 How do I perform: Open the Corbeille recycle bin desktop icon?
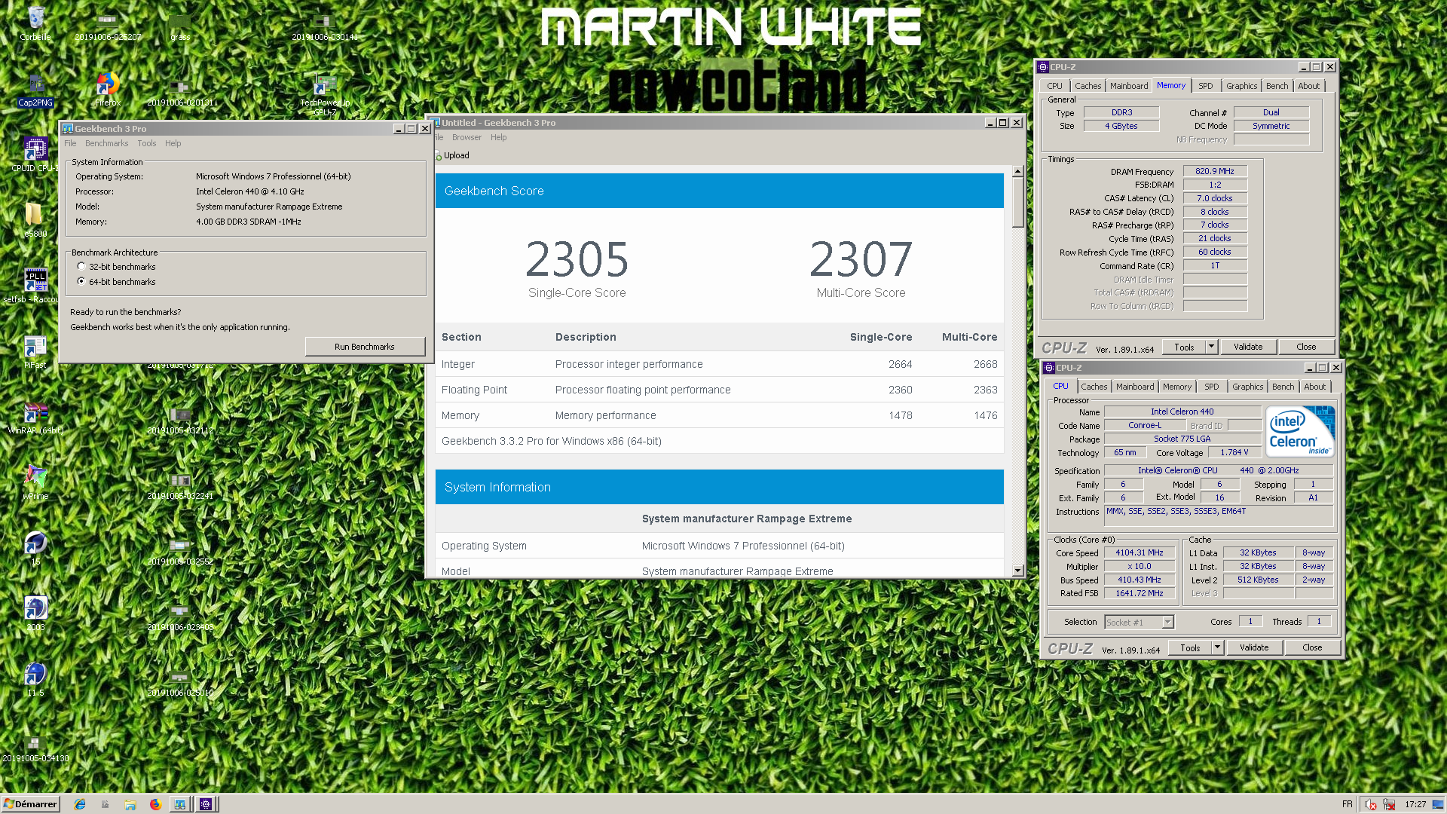pos(35,23)
